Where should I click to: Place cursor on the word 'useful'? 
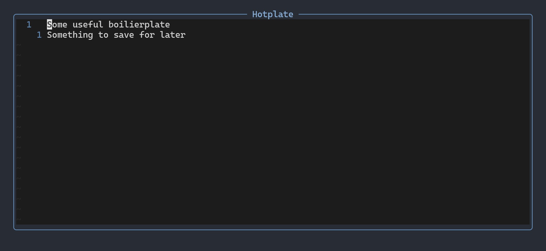pyautogui.click(x=88, y=25)
